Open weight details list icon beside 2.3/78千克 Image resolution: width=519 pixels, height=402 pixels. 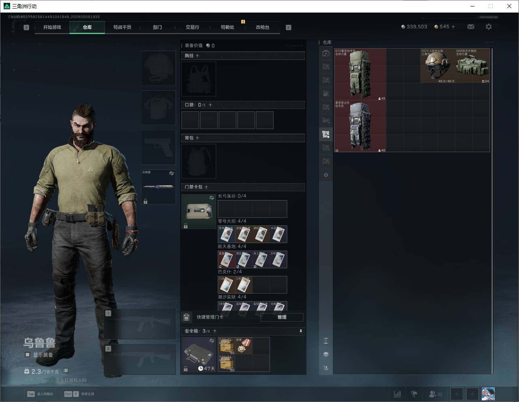[x=66, y=371]
